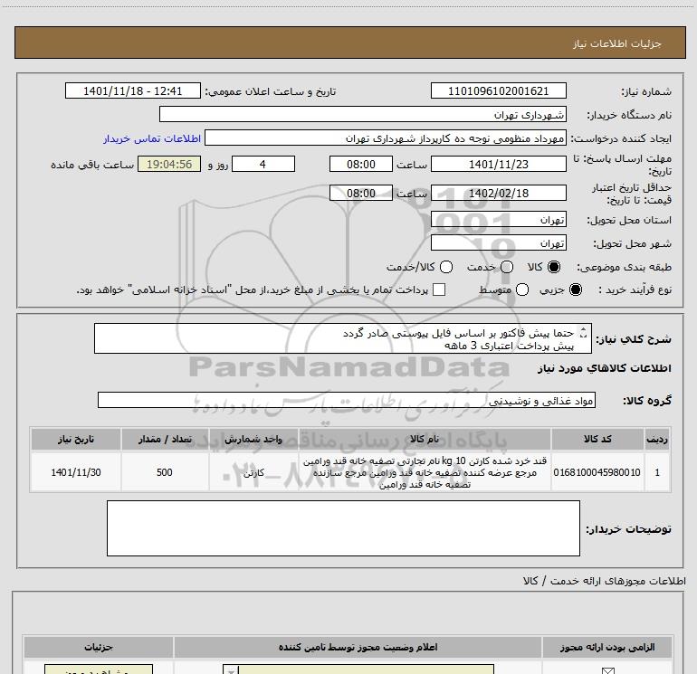Click the remaining time 19:04:56 field
697x674 pixels.
169,165
